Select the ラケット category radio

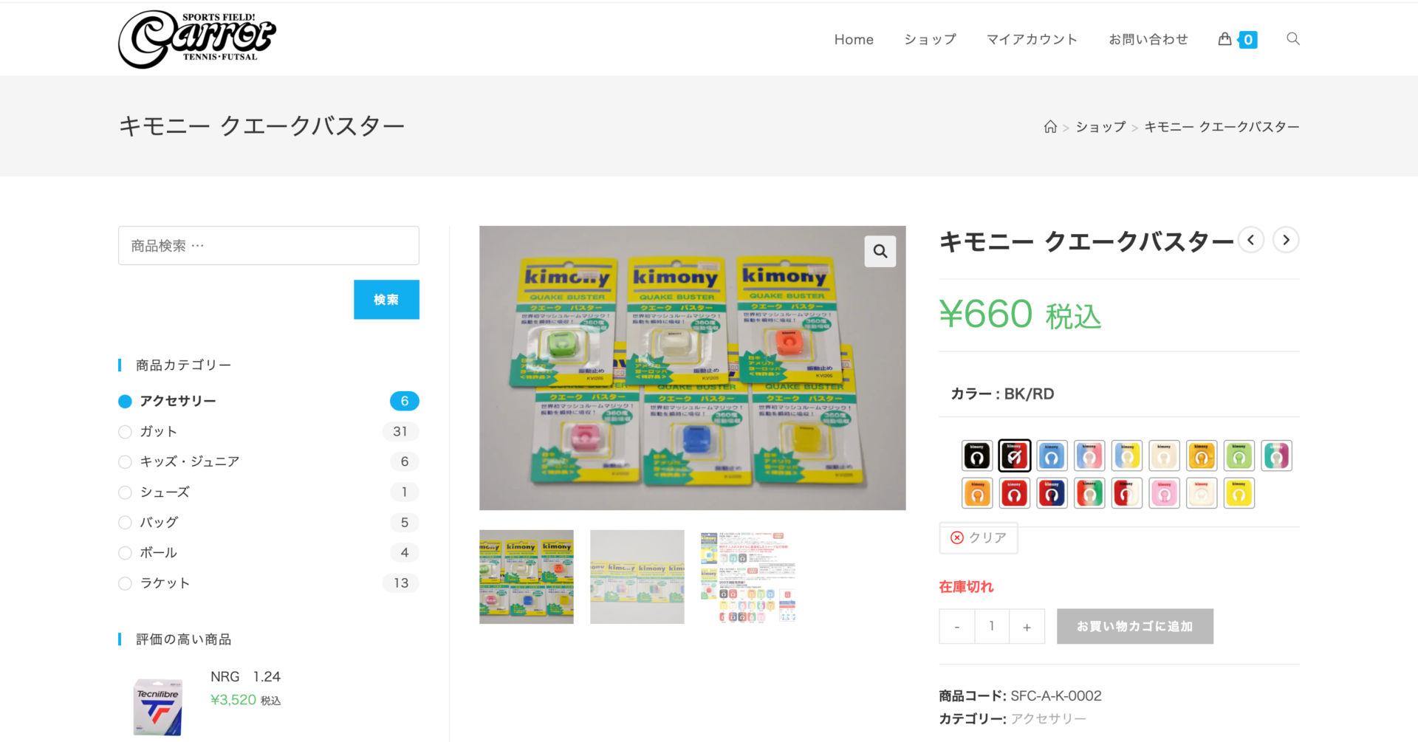click(x=125, y=583)
